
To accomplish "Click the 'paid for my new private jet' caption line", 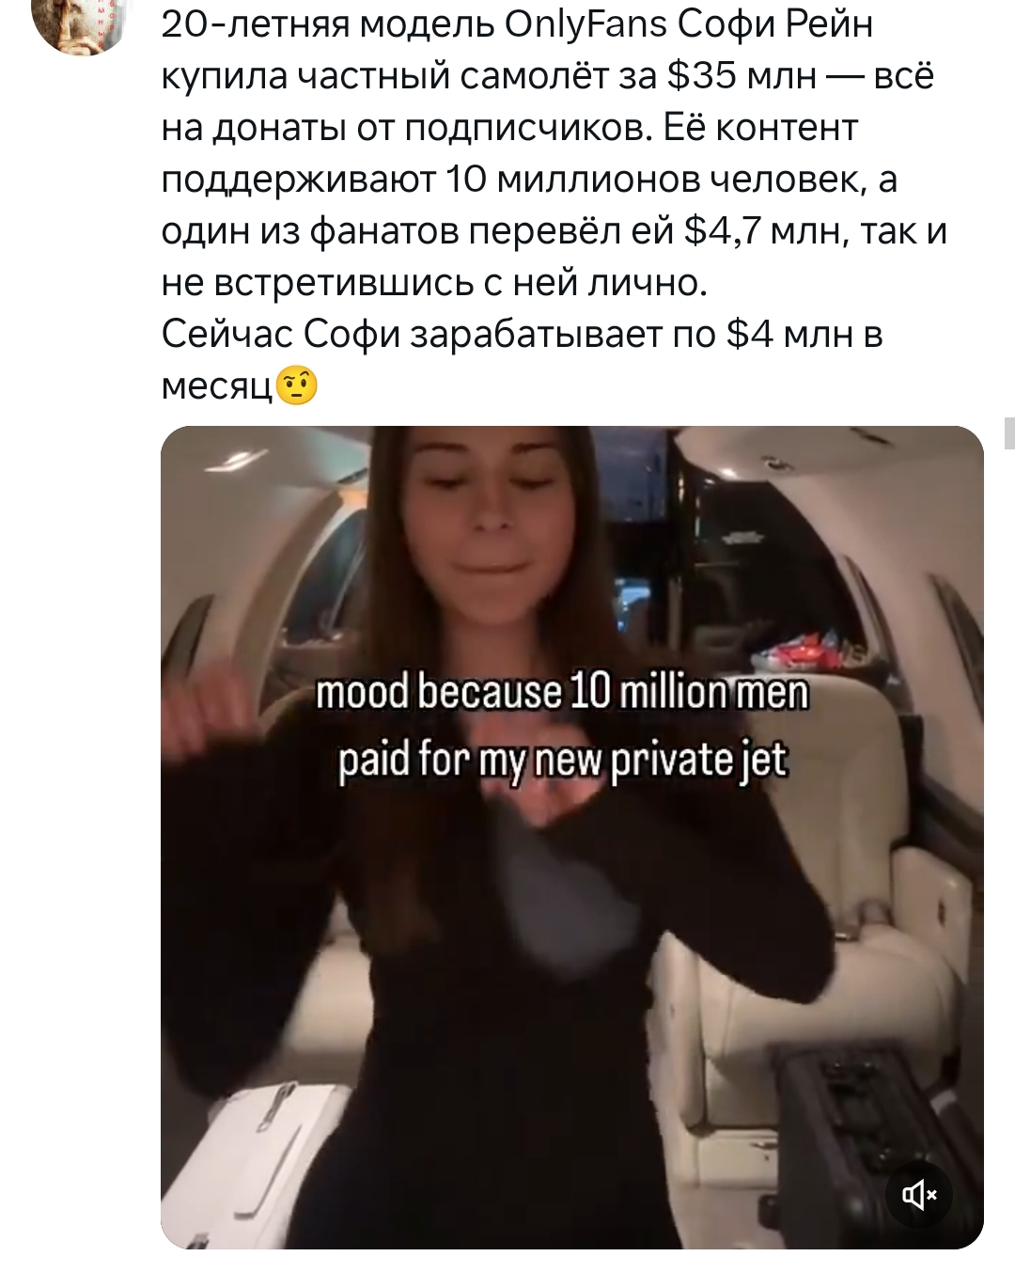I will (562, 761).
